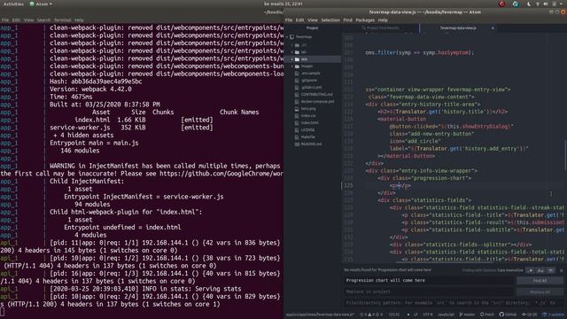
Task: Open the network tray icon
Action: click(x=538, y=4)
